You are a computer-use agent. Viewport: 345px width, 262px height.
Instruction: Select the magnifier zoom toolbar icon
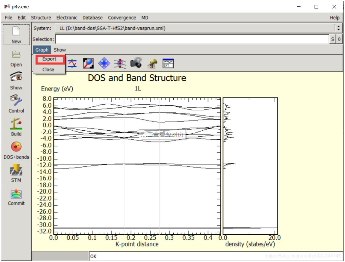tap(88, 63)
